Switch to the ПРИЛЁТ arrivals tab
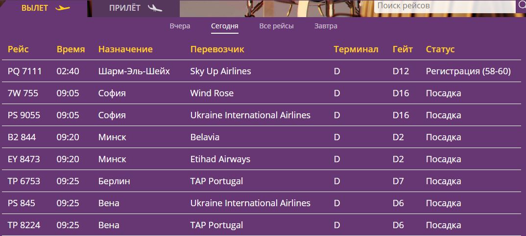Viewport: 526px width, 236px height. pos(124,8)
